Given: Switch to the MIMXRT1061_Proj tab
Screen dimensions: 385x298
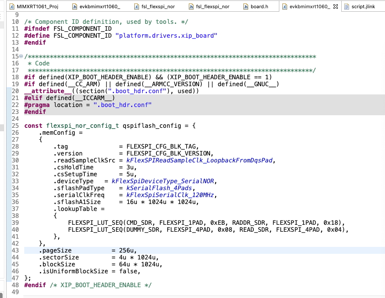Looking at the screenshot, I should tap(37, 6).
